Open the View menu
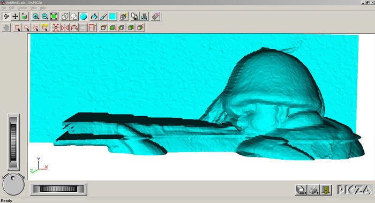This screenshot has height=203, width=375. (x=33, y=8)
